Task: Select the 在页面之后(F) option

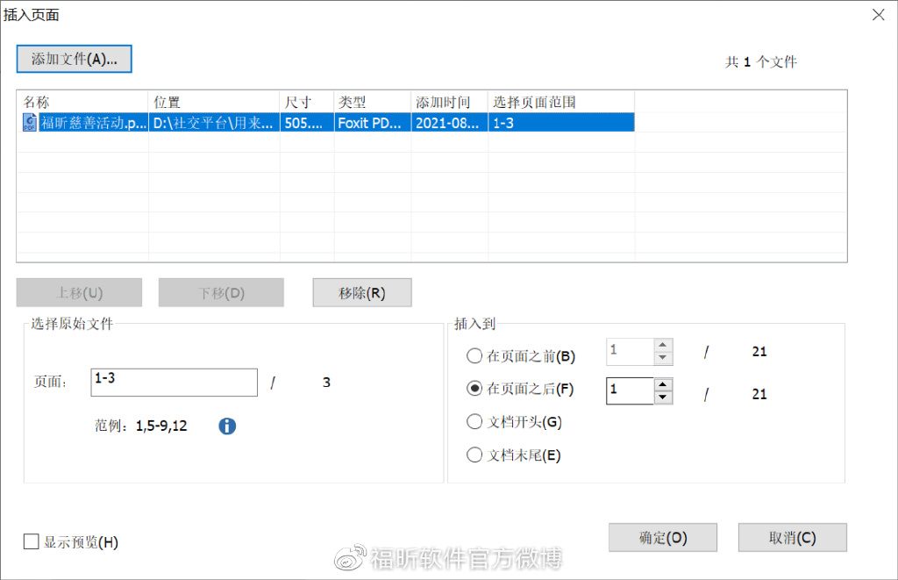Action: (474, 390)
